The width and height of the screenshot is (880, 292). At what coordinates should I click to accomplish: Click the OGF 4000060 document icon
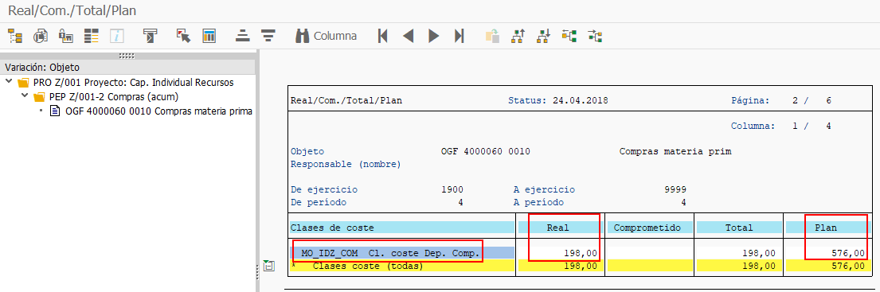point(55,111)
